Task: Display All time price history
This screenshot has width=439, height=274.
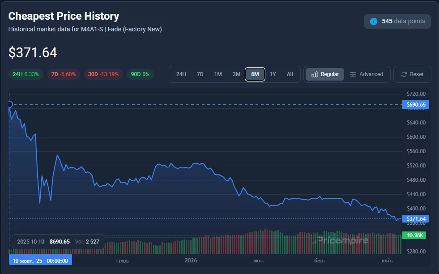Action: coord(290,74)
